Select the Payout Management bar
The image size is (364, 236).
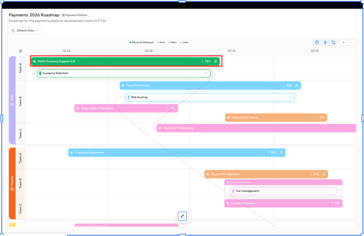266,174
